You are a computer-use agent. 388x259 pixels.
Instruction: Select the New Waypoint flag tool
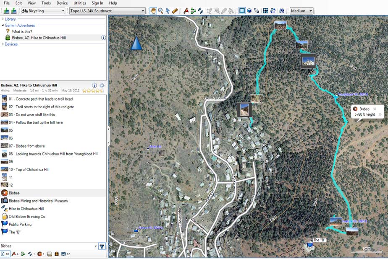coord(186,11)
